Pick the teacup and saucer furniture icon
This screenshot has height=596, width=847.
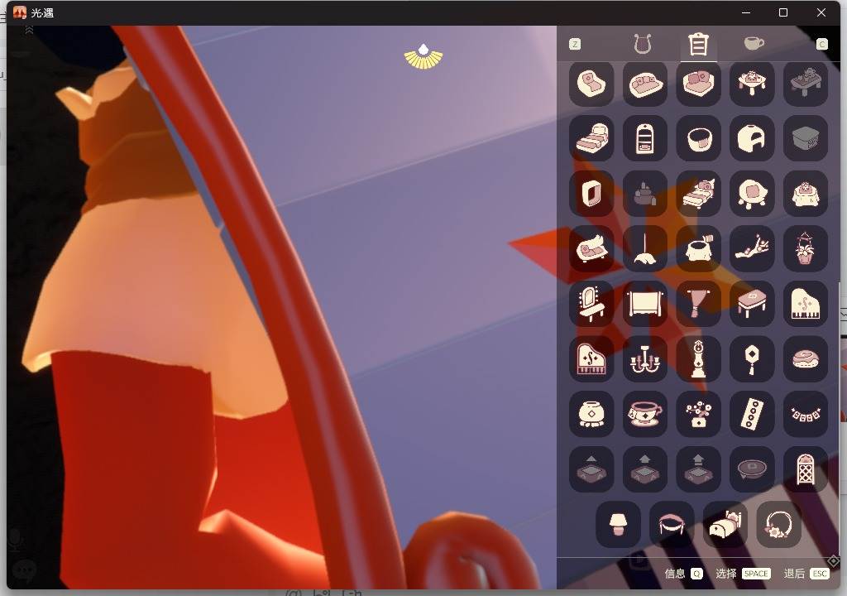coord(645,414)
